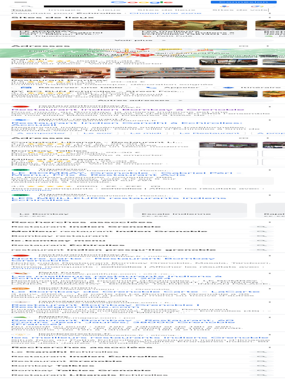Open options menu for Mappy result
The width and height of the screenshot is (285, 380).
click(x=270, y=317)
